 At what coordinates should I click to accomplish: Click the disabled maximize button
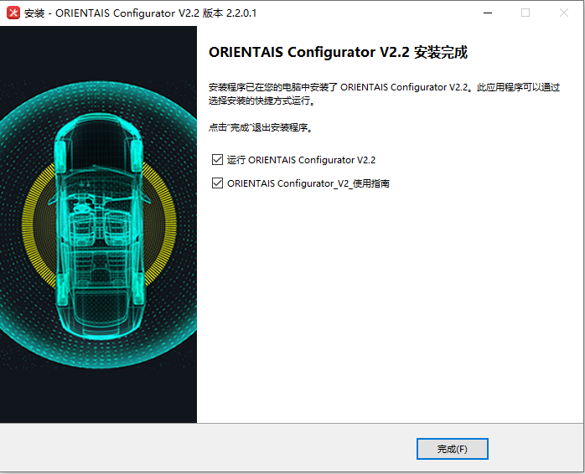tap(525, 13)
